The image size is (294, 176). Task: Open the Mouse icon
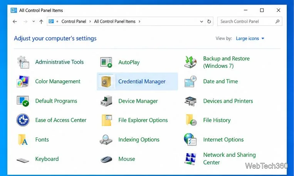tap(106, 159)
